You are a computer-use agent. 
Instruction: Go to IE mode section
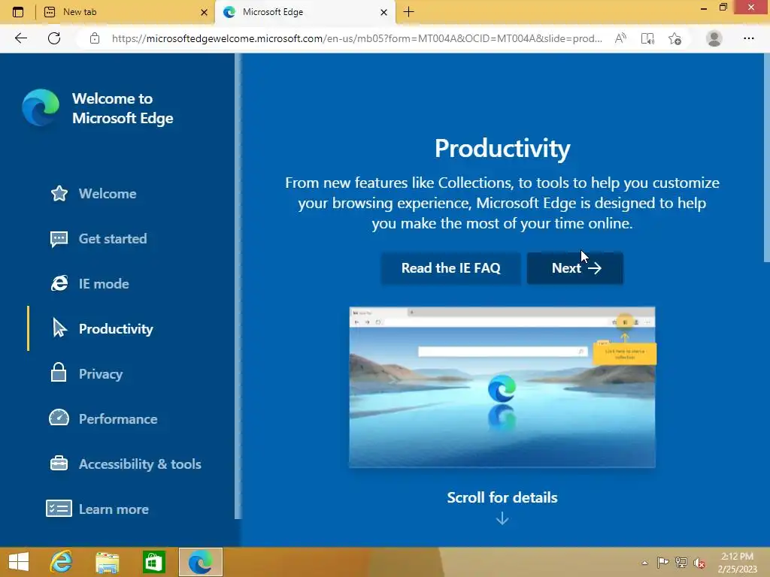(89, 284)
